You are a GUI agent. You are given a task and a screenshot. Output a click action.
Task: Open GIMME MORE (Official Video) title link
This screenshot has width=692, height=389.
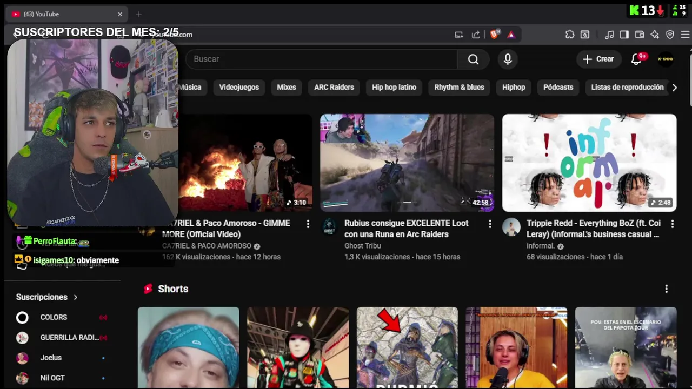coord(227,229)
